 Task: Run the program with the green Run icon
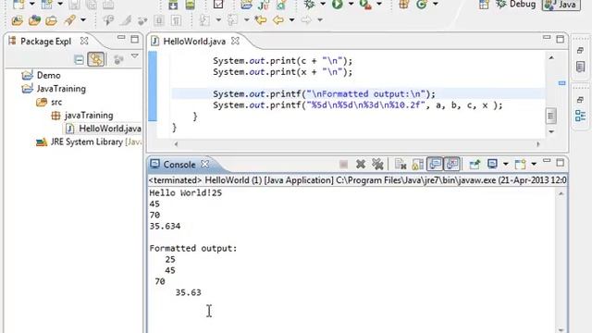337,4
